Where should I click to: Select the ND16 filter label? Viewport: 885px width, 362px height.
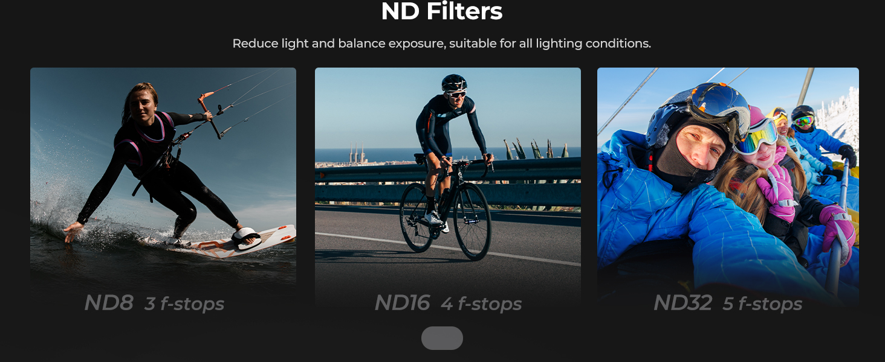402,303
